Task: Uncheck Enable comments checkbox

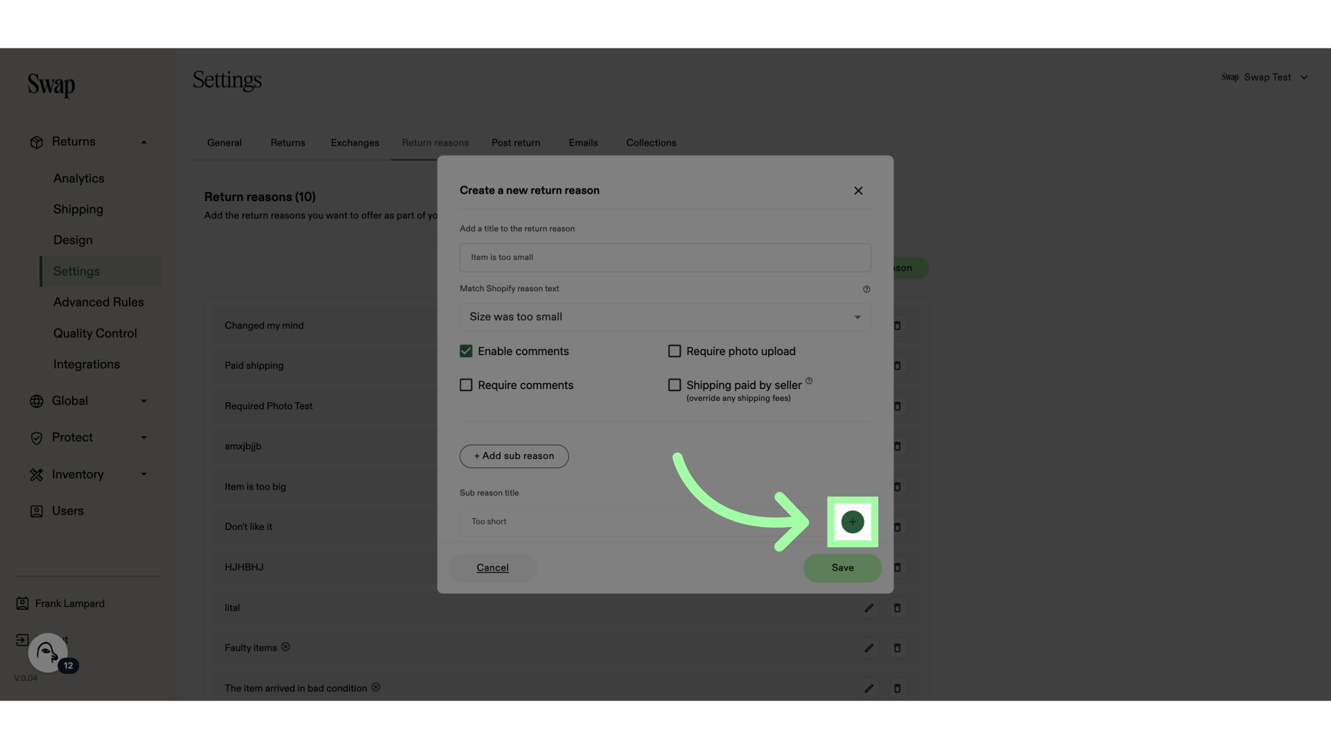Action: pyautogui.click(x=466, y=352)
